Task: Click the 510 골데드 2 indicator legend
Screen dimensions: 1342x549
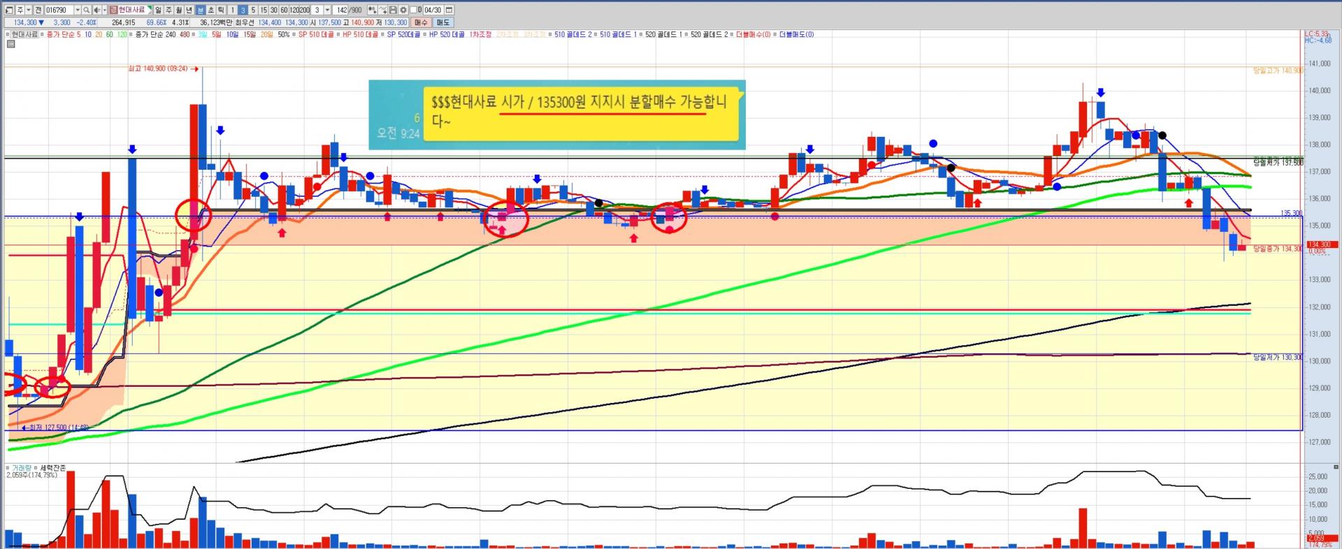Action: [x=572, y=34]
